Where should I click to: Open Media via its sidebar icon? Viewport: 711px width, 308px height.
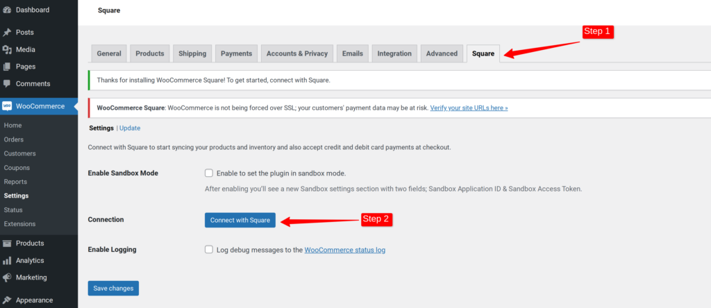click(x=7, y=50)
